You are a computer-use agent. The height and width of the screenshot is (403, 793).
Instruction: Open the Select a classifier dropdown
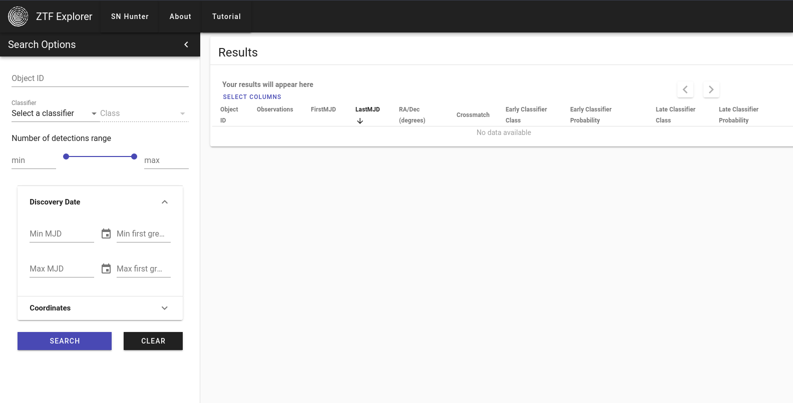click(54, 113)
